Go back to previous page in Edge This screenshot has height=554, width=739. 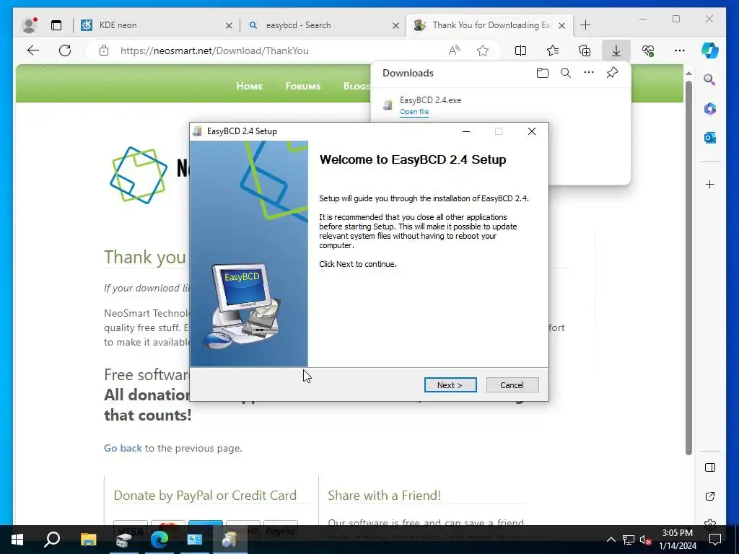point(33,50)
